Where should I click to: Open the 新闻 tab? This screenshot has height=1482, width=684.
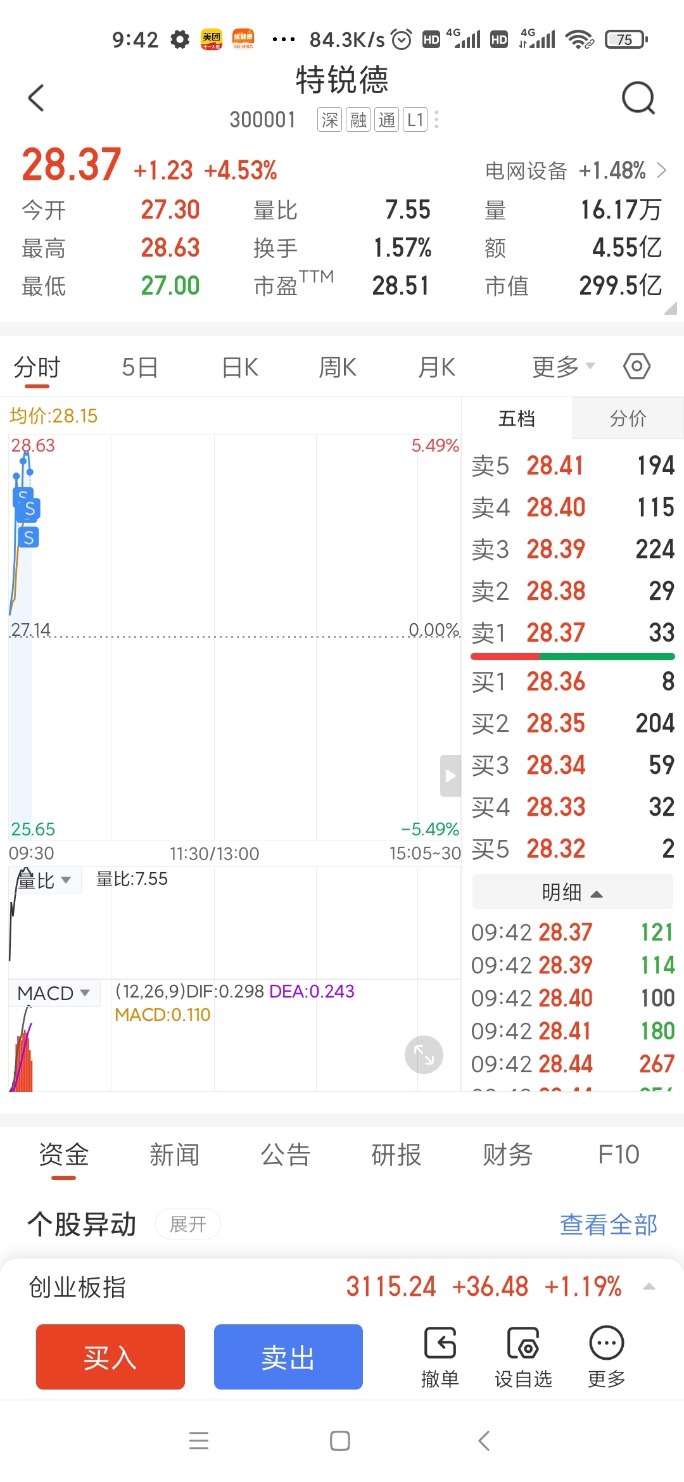[174, 1155]
